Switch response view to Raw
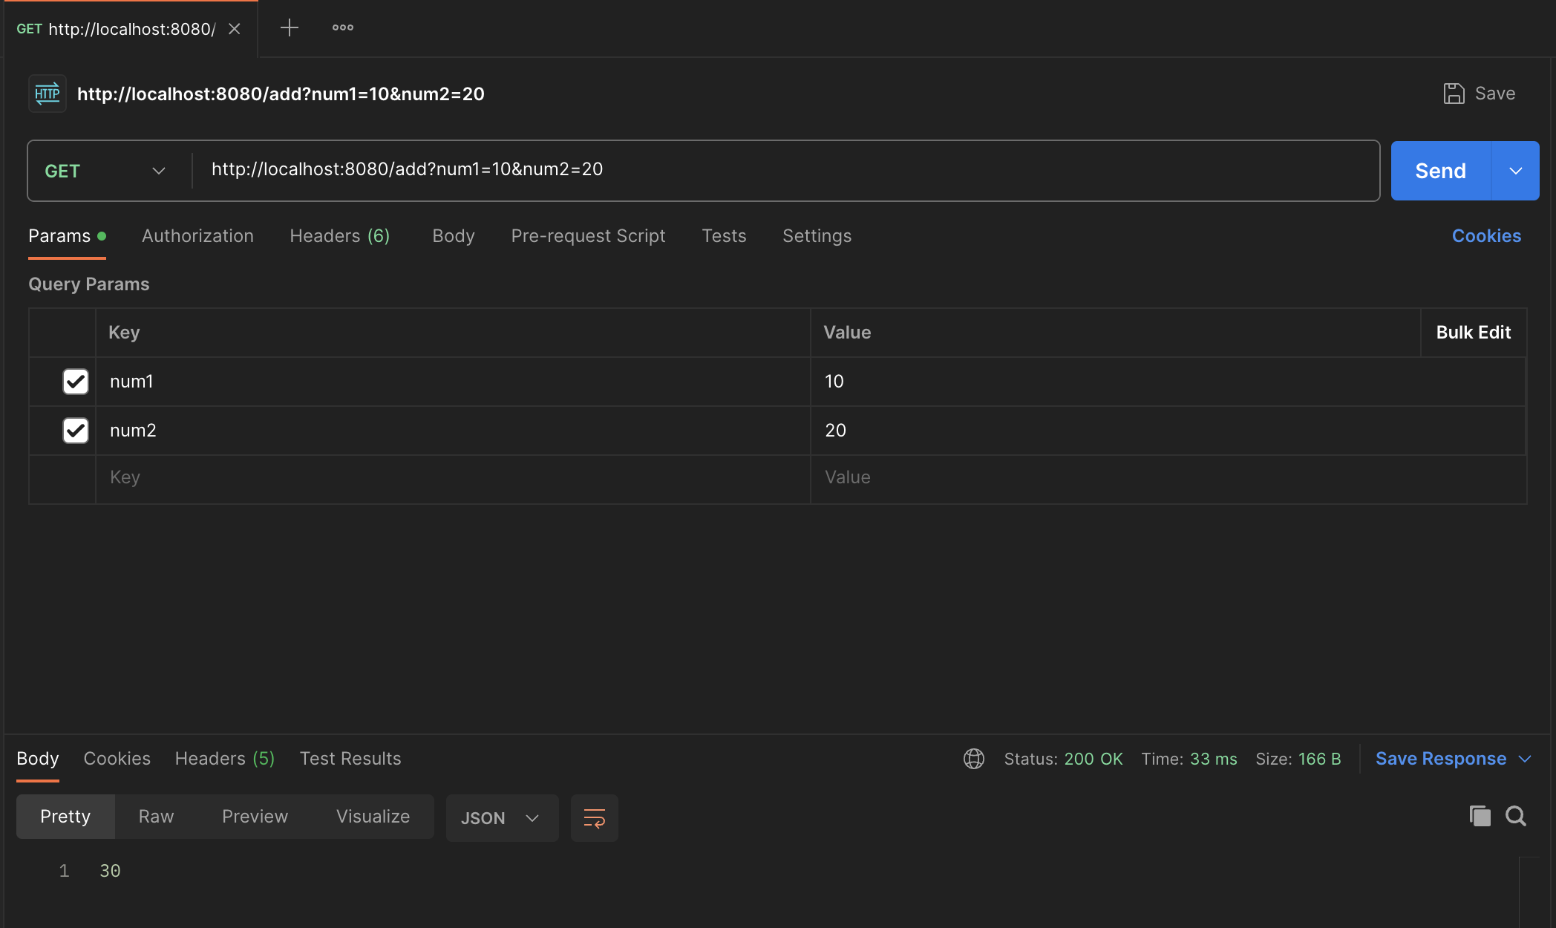Viewport: 1556px width, 928px height. click(x=156, y=817)
